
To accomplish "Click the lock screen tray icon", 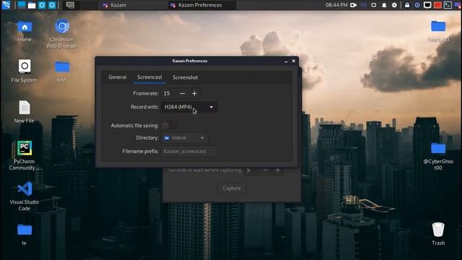I will click(407, 5).
